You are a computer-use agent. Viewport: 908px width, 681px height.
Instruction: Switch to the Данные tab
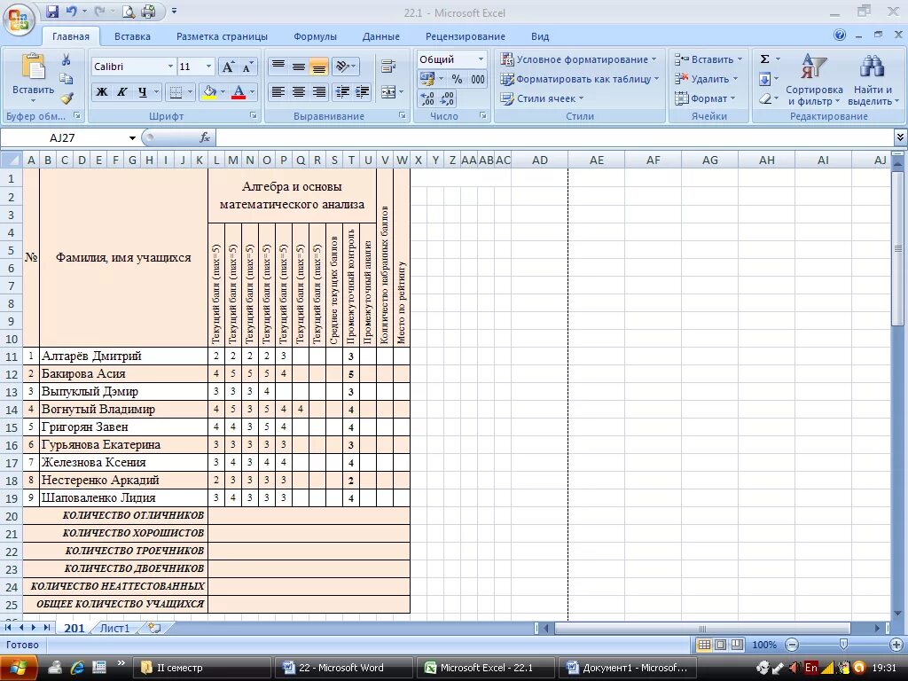[x=380, y=36]
